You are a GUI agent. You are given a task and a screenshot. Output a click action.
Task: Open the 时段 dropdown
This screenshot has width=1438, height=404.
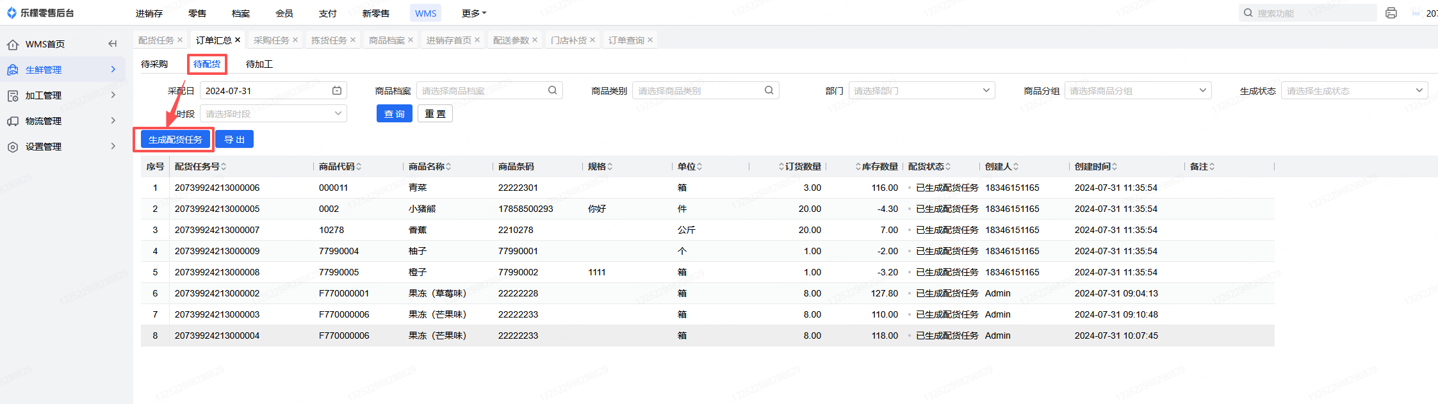[x=274, y=114]
